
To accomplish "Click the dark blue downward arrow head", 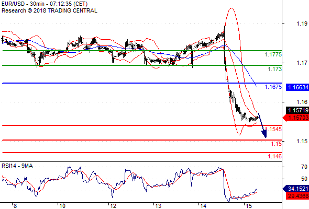I will (x=264, y=134).
